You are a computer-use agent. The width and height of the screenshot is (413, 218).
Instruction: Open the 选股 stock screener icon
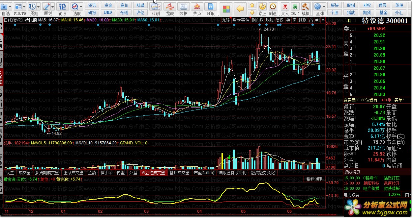75,6
